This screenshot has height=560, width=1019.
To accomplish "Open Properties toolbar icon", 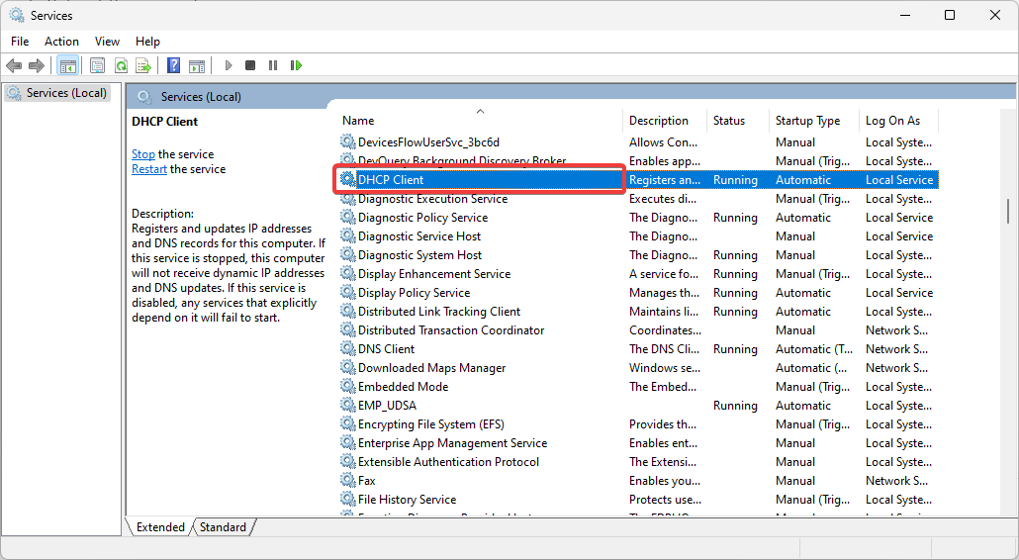I will coord(98,65).
